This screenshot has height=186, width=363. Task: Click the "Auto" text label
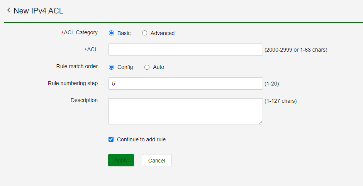tap(158, 67)
